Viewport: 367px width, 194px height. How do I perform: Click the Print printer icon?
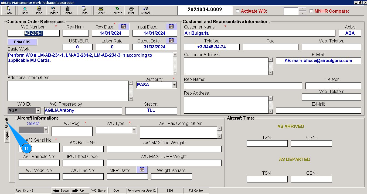tap(131, 10)
